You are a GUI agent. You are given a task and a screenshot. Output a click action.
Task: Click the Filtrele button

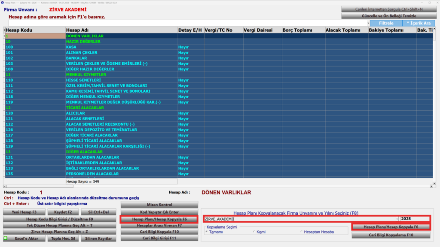386,23
